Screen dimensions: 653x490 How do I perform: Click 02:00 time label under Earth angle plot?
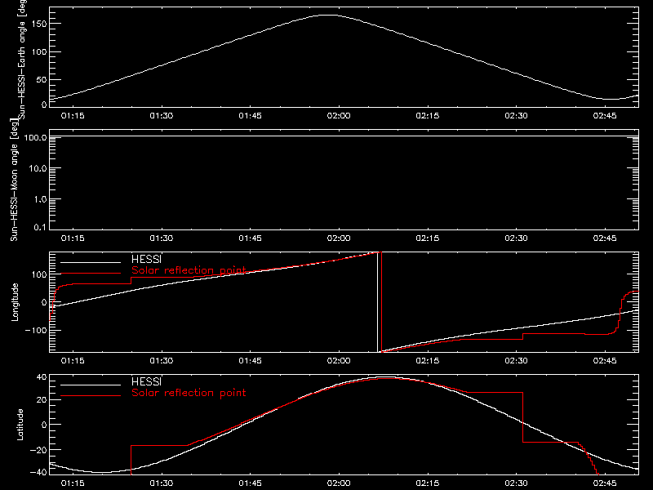[339, 116]
